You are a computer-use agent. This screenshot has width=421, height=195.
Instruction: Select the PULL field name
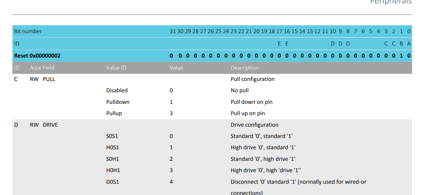coord(49,79)
